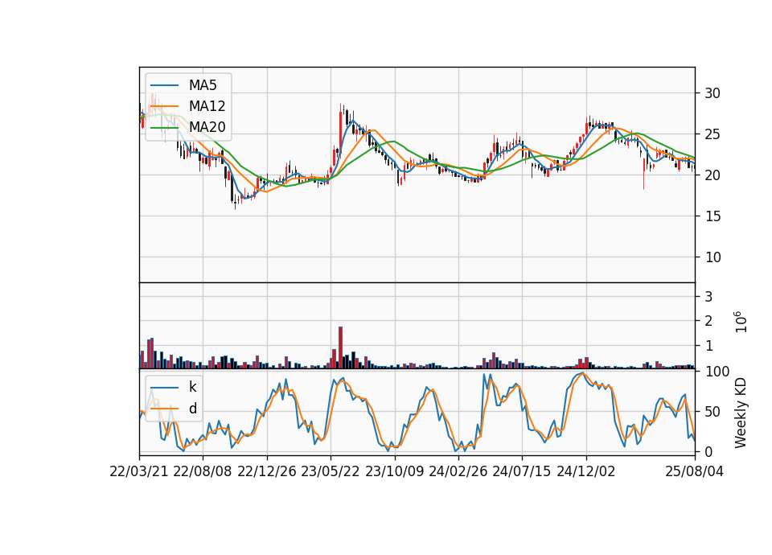The height and width of the screenshot is (555, 772).
Task: Click the 22/12/26 date label
Action: pos(267,471)
